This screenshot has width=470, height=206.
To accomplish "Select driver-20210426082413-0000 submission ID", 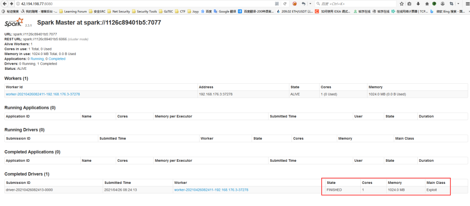I will click(30, 190).
